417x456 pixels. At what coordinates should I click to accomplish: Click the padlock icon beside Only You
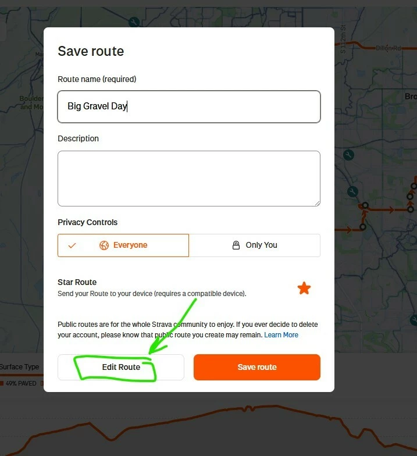tap(236, 245)
